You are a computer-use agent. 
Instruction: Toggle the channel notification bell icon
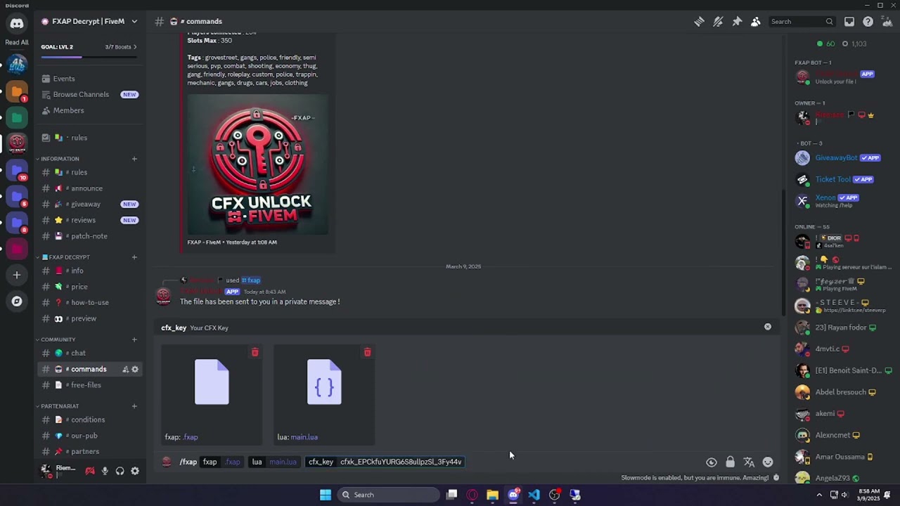718,22
